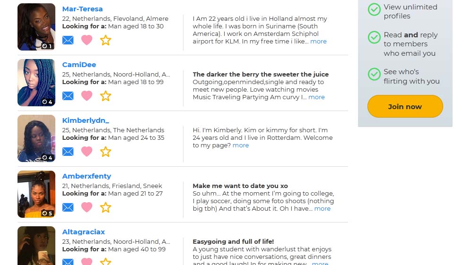The image size is (454, 265).
Task: Message CamiDee using the envelope icon
Action: click(68, 96)
